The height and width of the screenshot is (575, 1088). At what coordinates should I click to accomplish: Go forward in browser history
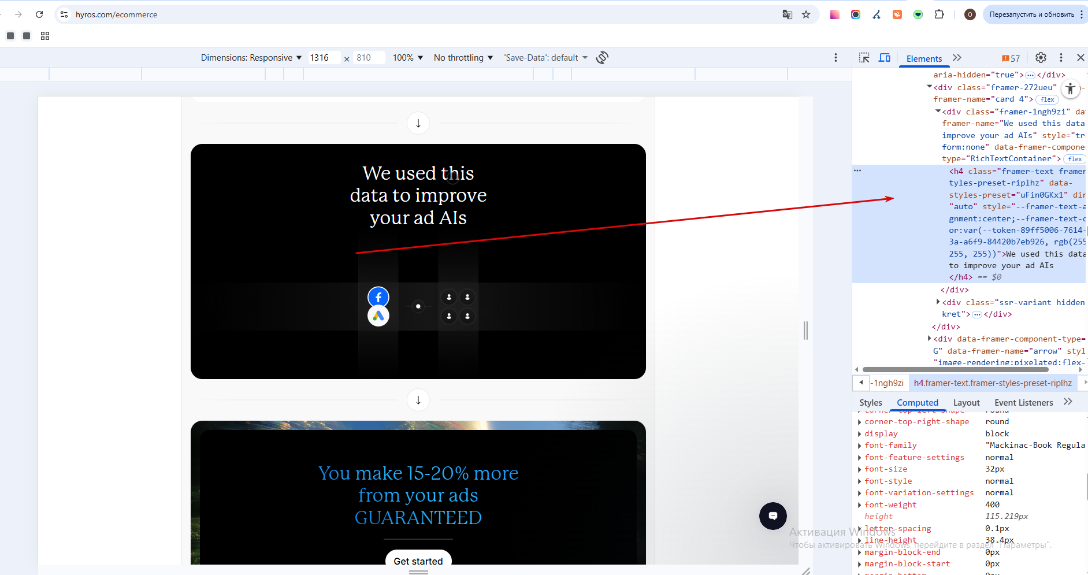point(18,14)
